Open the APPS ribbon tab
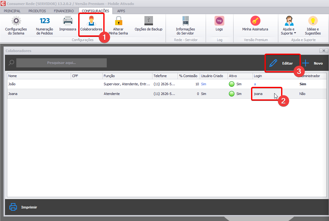Image resolution: width=329 pixels, height=221 pixels. pyautogui.click(x=121, y=11)
